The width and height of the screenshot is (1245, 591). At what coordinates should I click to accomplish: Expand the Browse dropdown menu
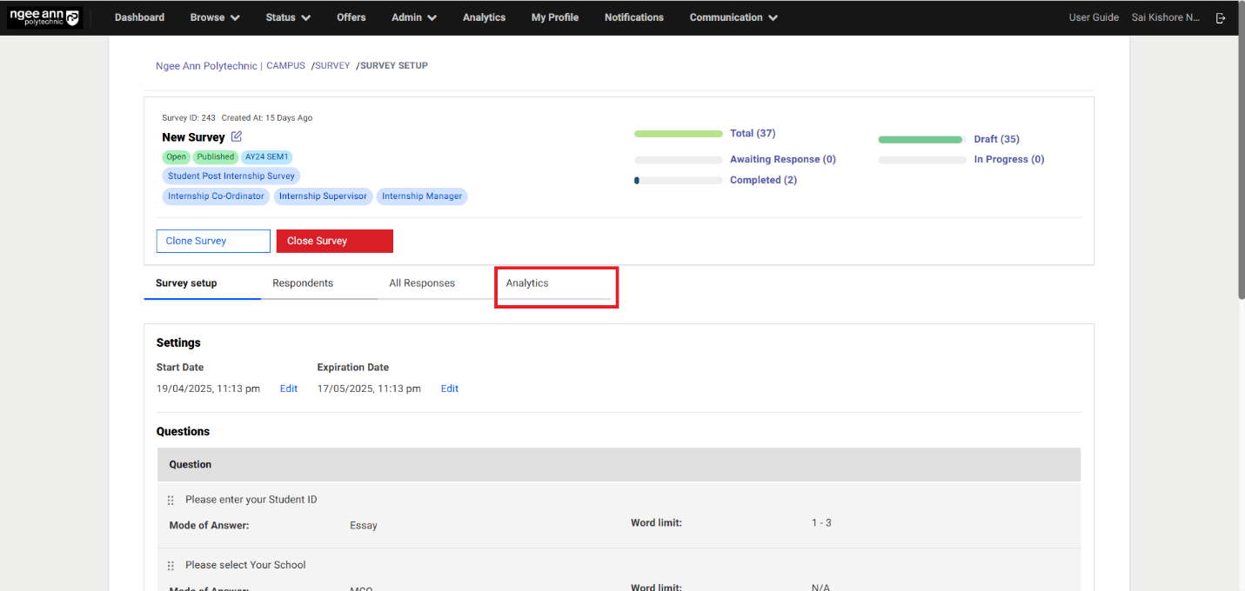tap(215, 17)
